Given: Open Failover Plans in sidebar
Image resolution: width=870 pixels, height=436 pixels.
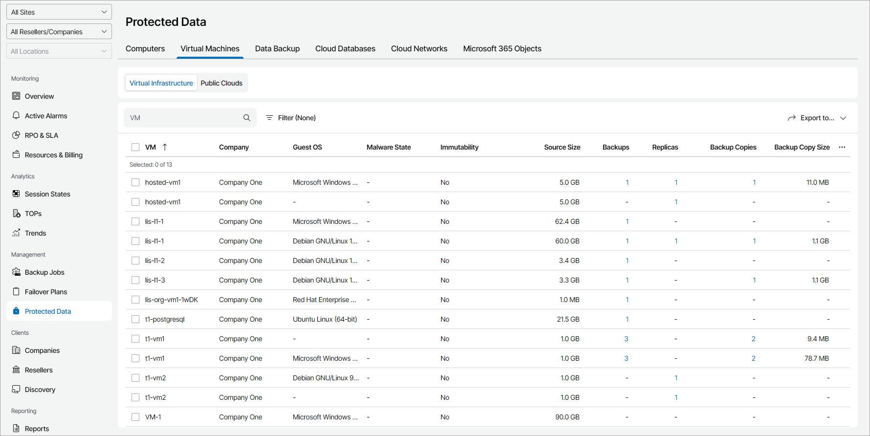Looking at the screenshot, I should (46, 292).
